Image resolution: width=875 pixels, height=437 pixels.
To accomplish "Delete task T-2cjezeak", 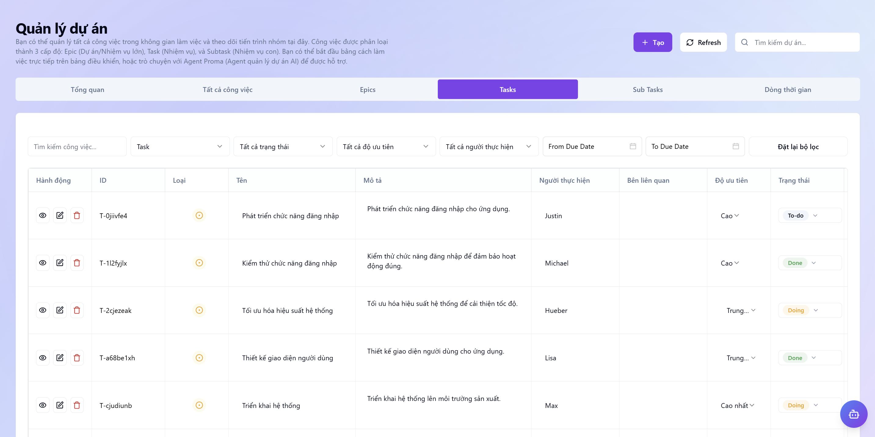I will (77, 310).
